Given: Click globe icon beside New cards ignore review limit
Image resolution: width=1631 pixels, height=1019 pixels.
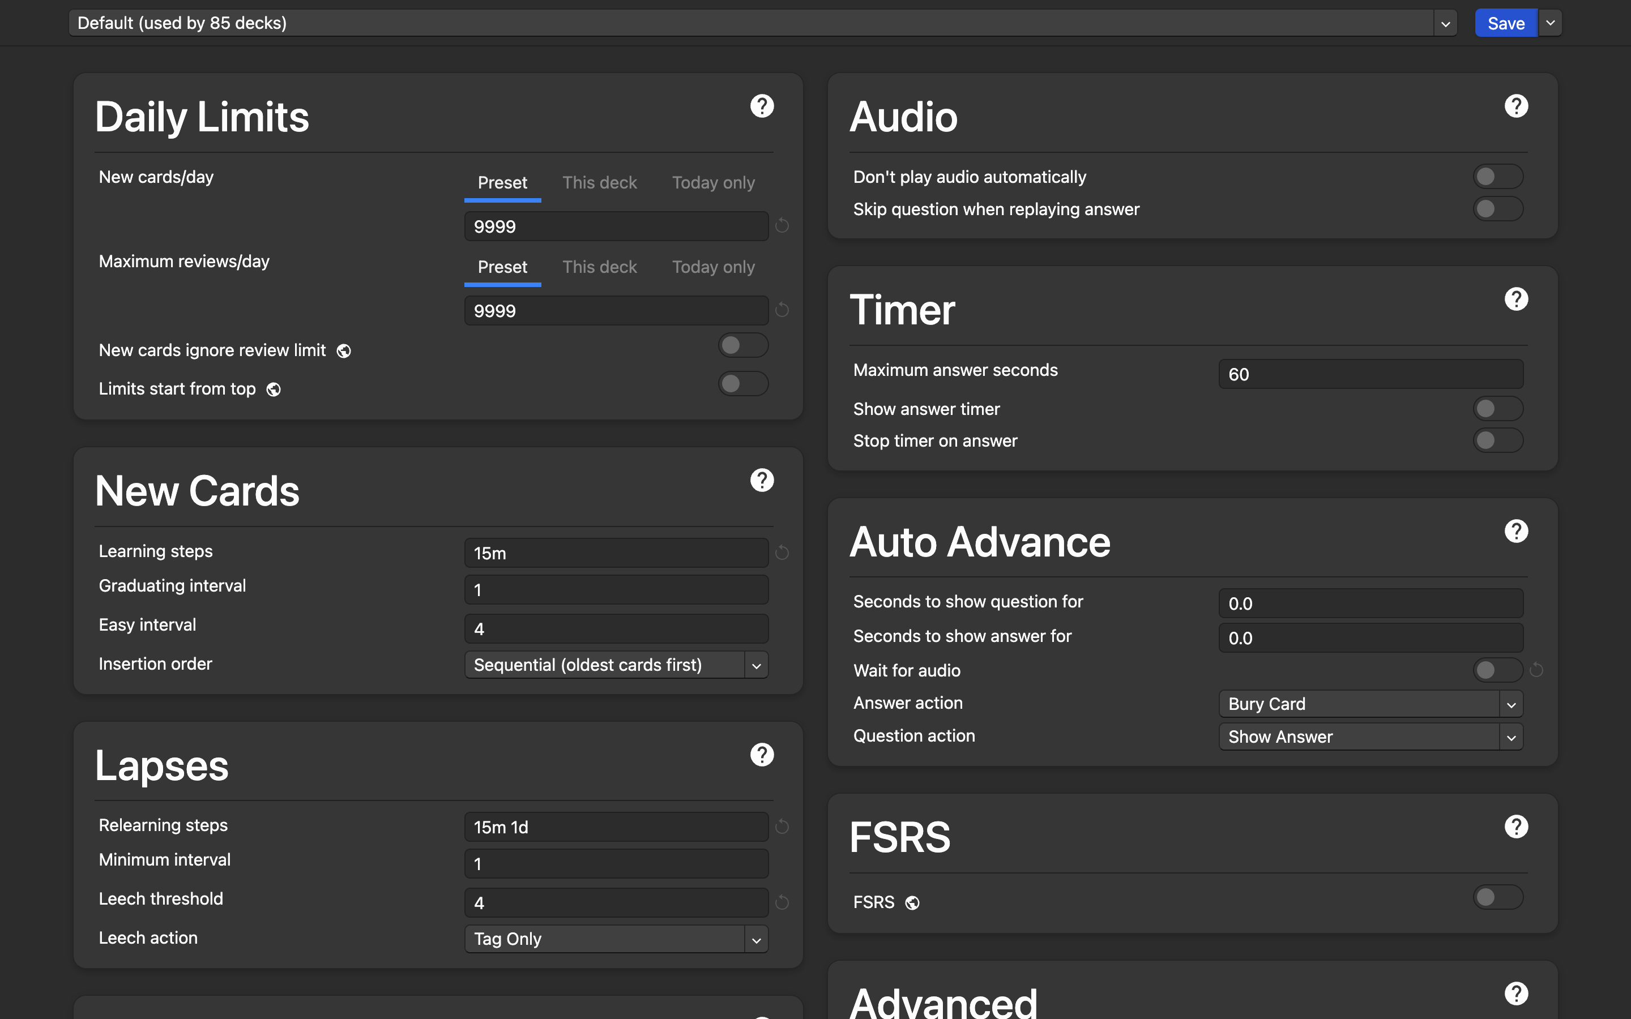Looking at the screenshot, I should [344, 351].
